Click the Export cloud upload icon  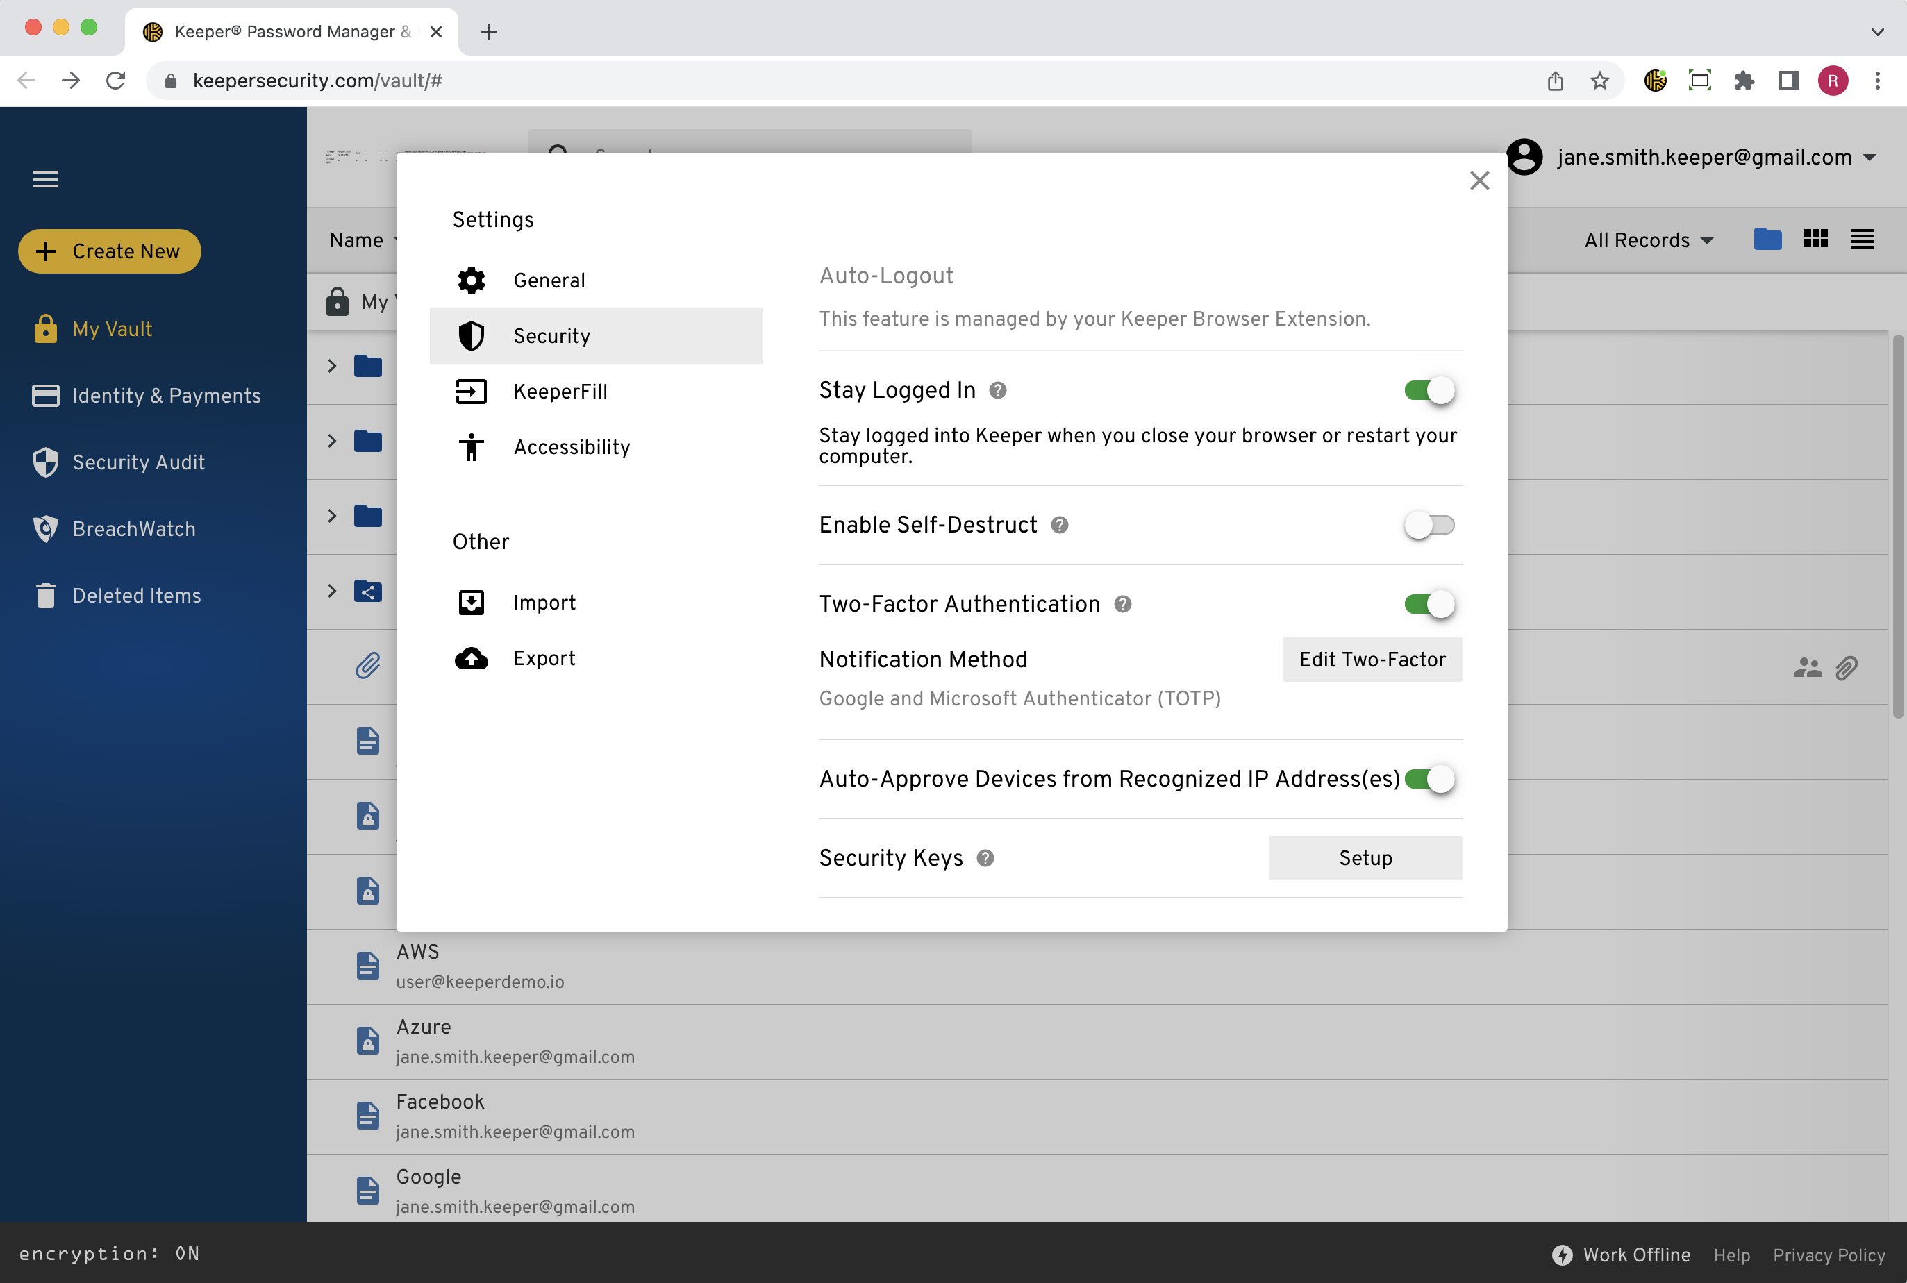point(472,658)
